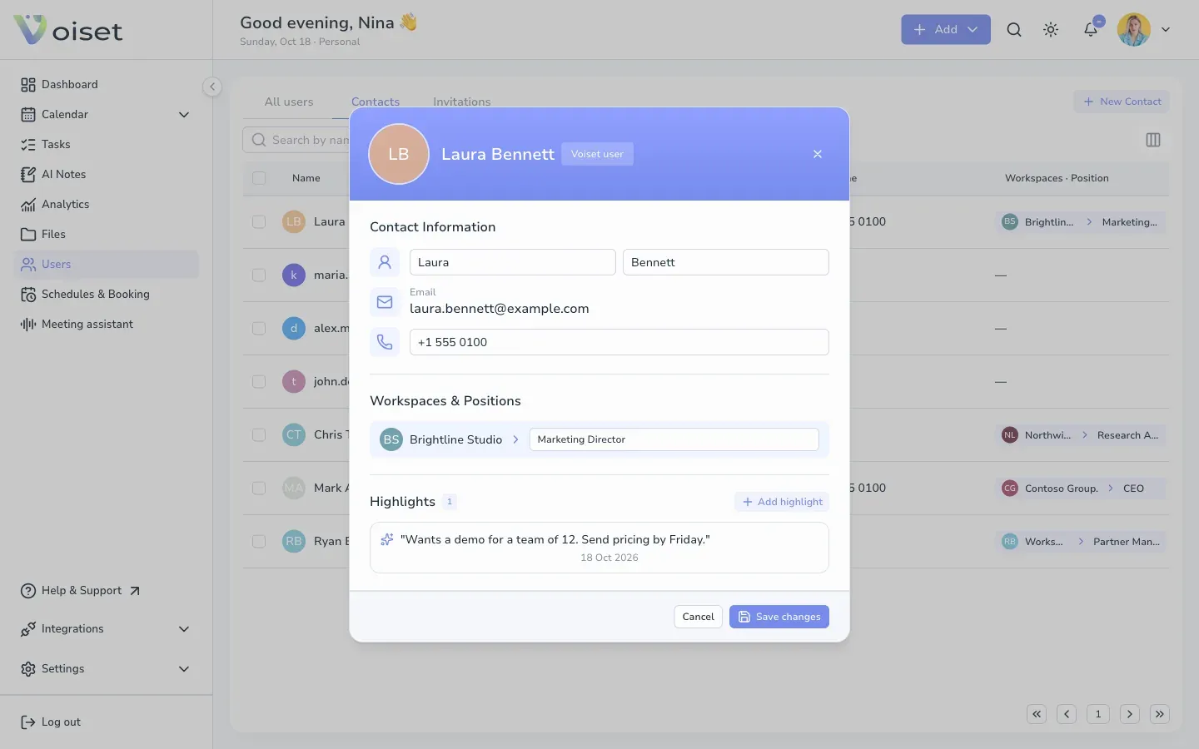Cancel editing the contact

[x=698, y=617]
